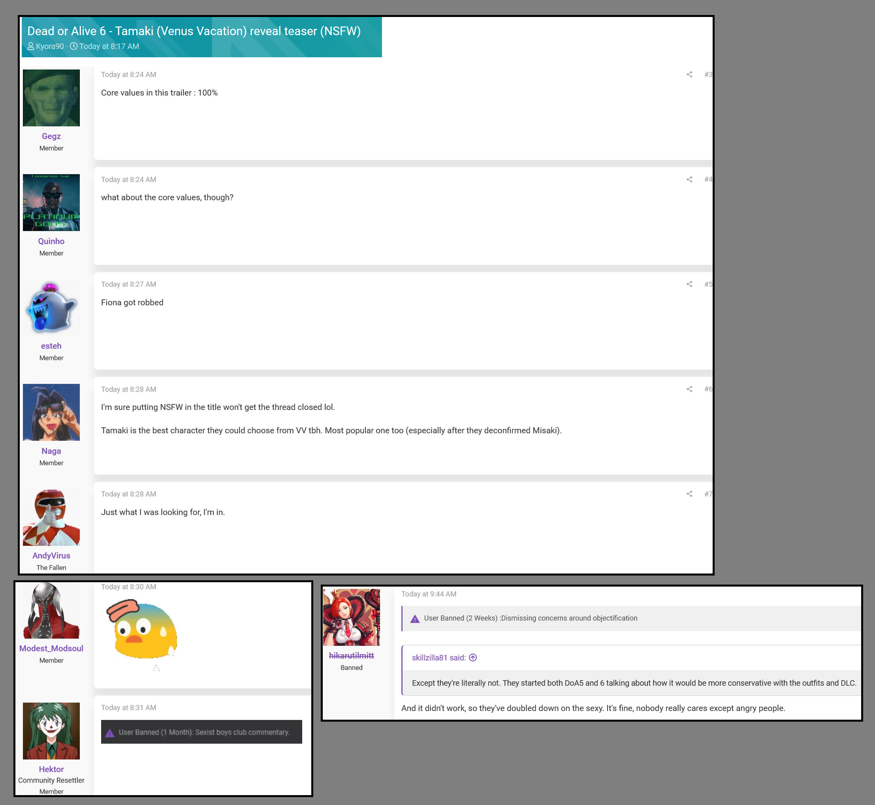
Task: Open post number #5 permalink
Action: click(x=708, y=284)
